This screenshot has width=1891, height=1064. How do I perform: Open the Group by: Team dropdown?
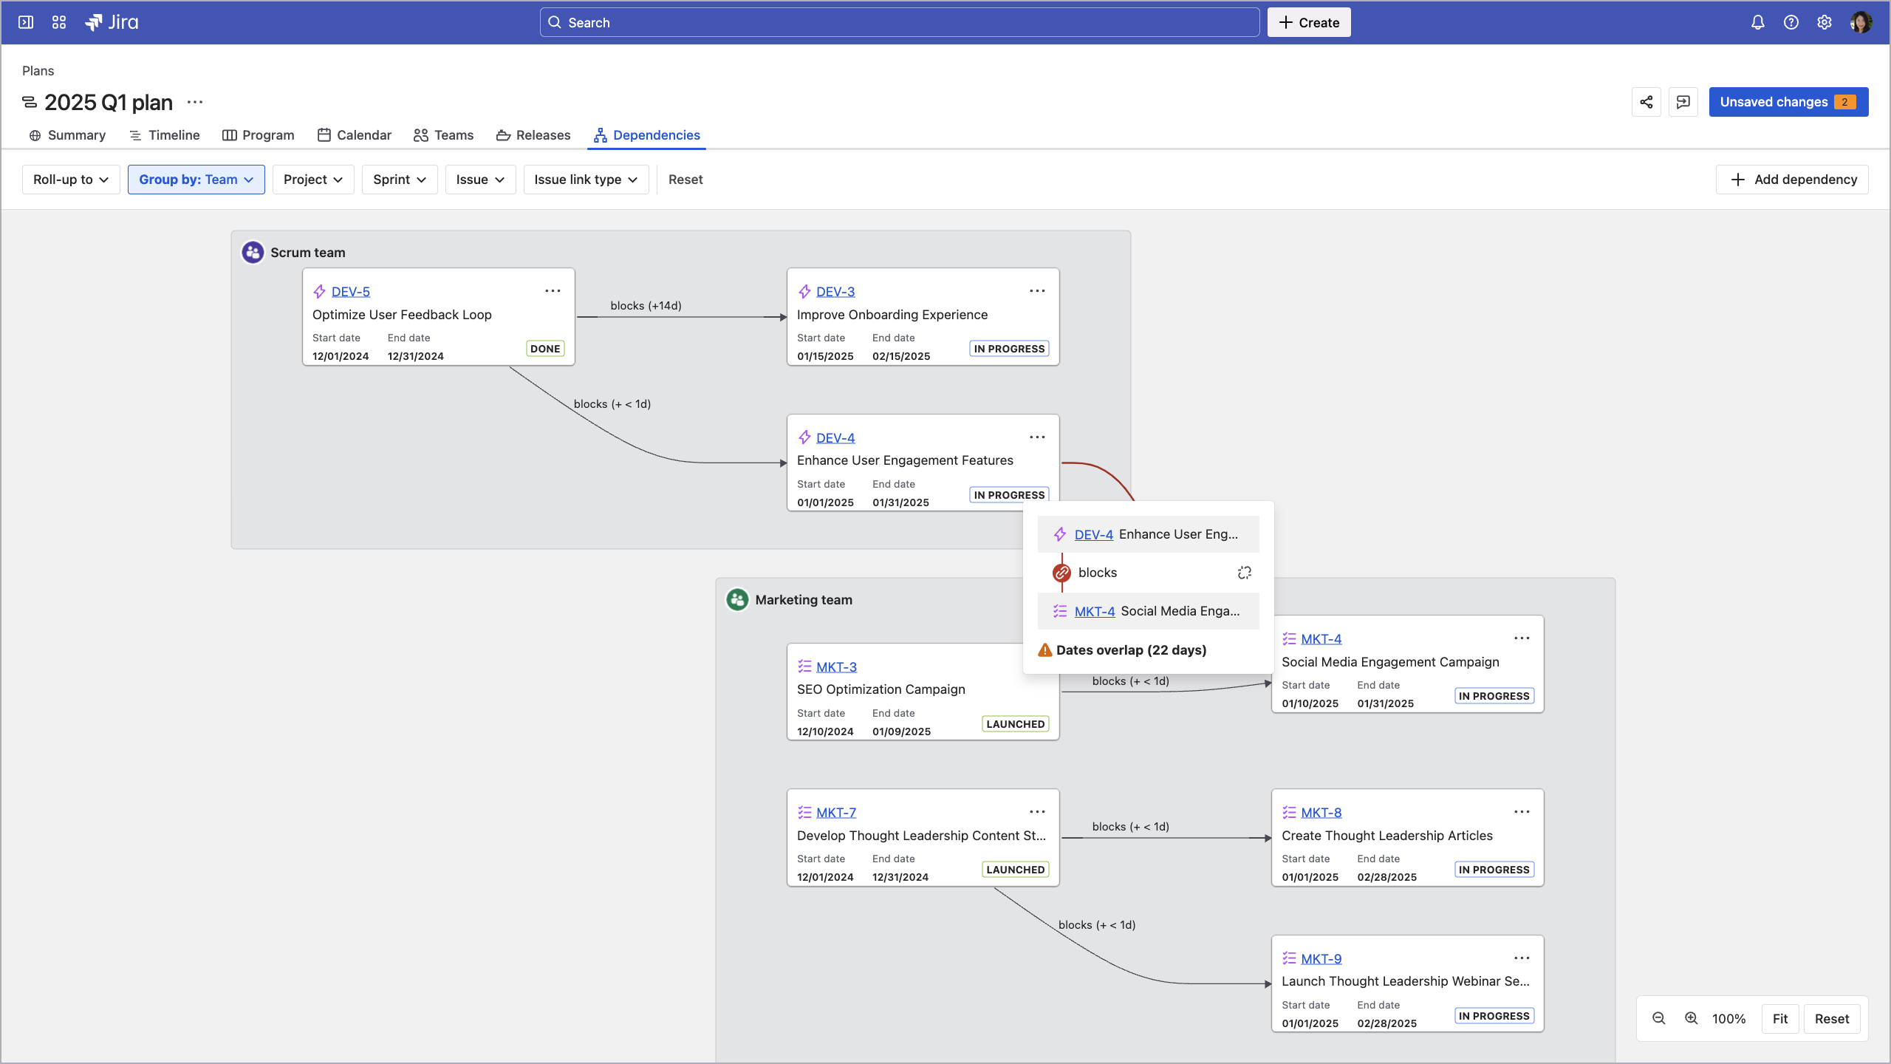(196, 179)
